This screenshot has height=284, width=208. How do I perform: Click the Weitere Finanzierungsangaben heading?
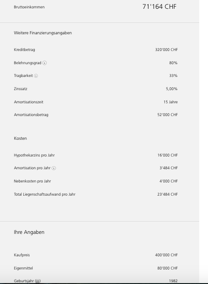[x=43, y=33]
